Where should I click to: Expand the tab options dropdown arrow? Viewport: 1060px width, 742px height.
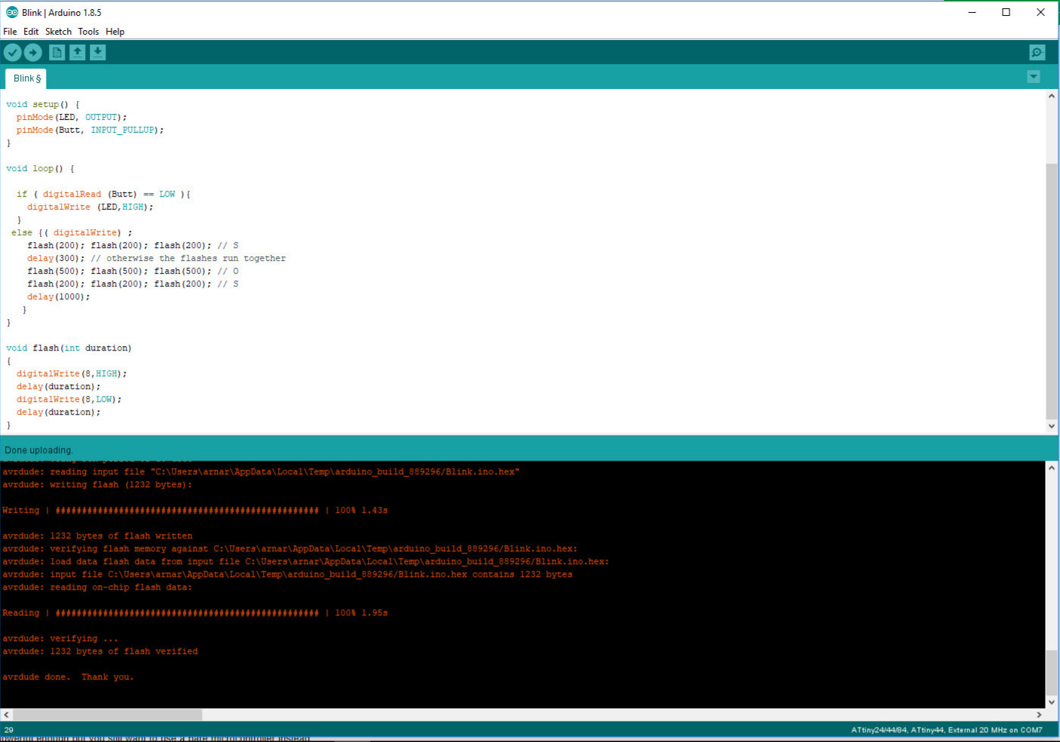[1034, 77]
